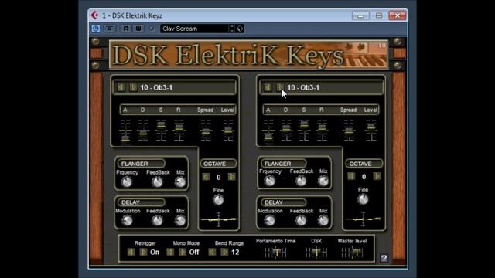495x278 pixels.
Task: Click the left layer Release (R) slider
Action: pyautogui.click(x=179, y=131)
